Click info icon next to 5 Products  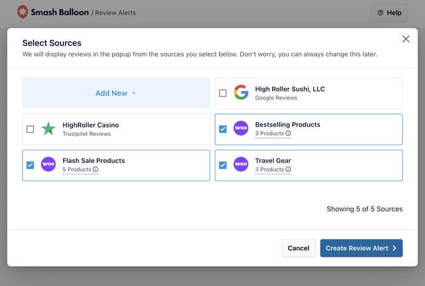tap(96, 170)
